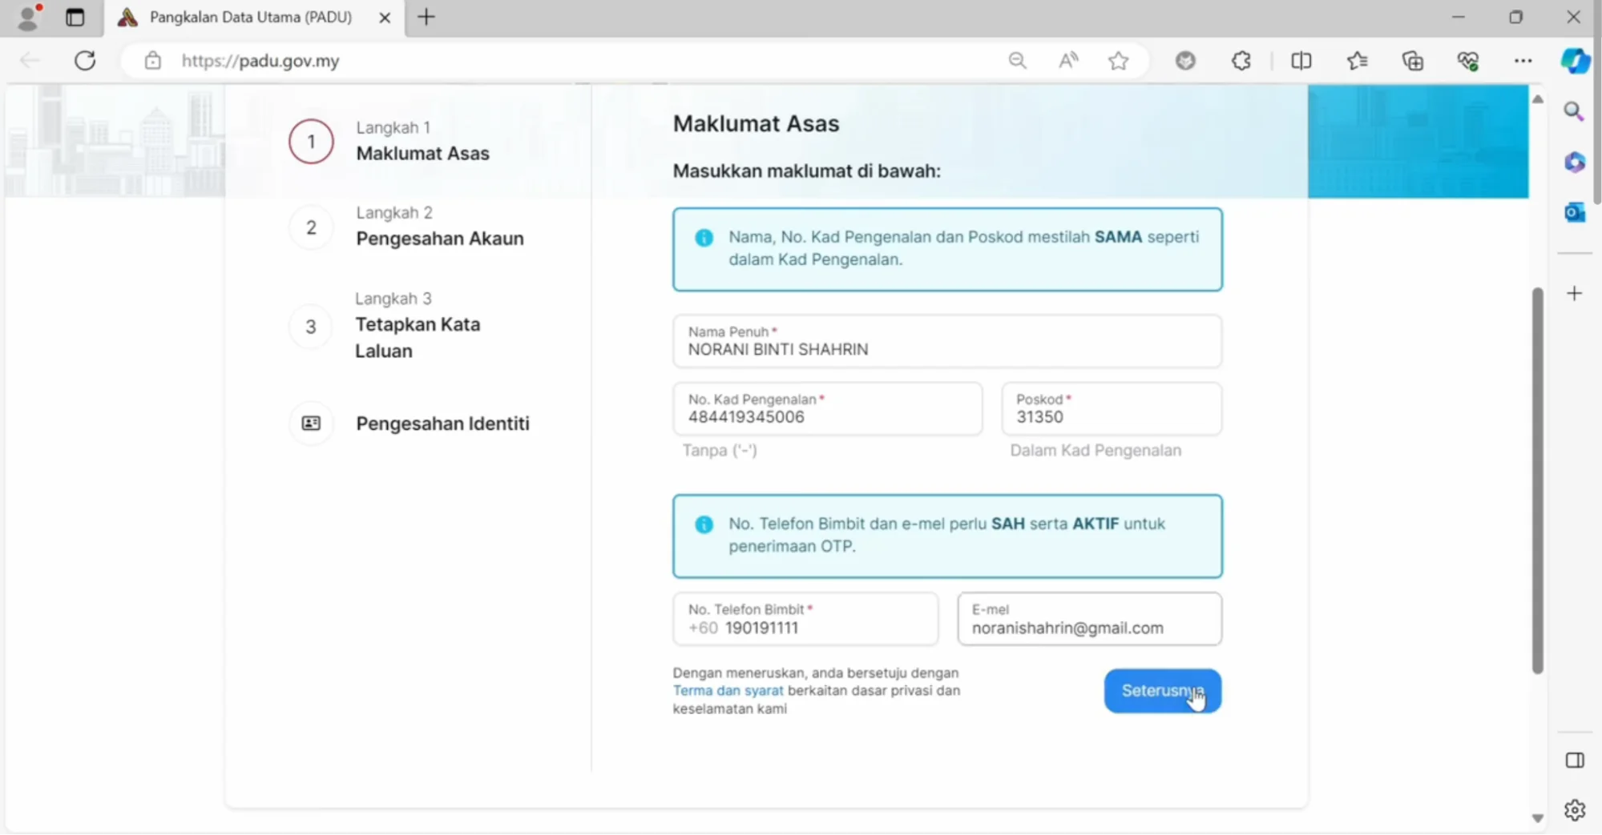The image size is (1602, 835).
Task: Click hint text "Dalam Kad Pengenalan"
Action: coord(1096,451)
